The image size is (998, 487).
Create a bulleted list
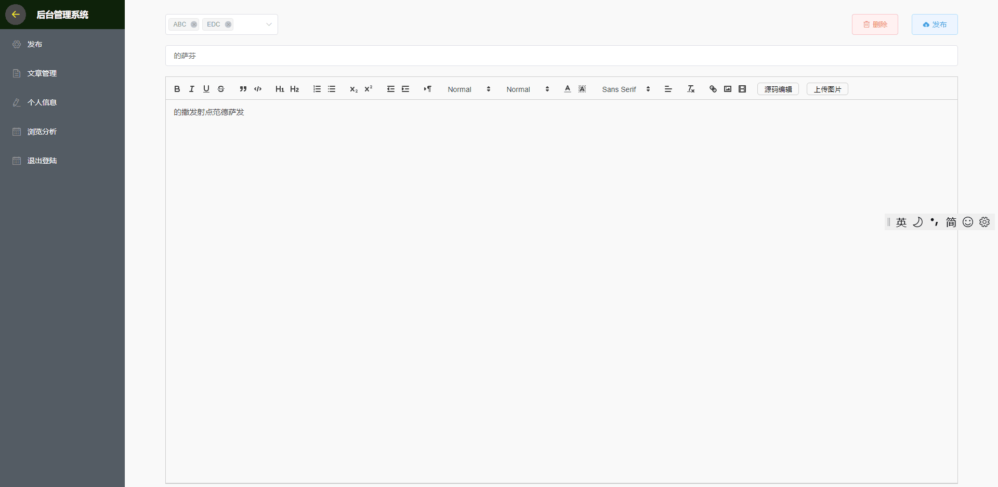332,89
